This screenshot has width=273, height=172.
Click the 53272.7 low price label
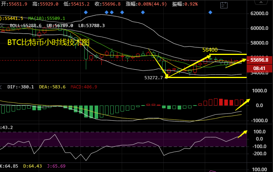153,78
